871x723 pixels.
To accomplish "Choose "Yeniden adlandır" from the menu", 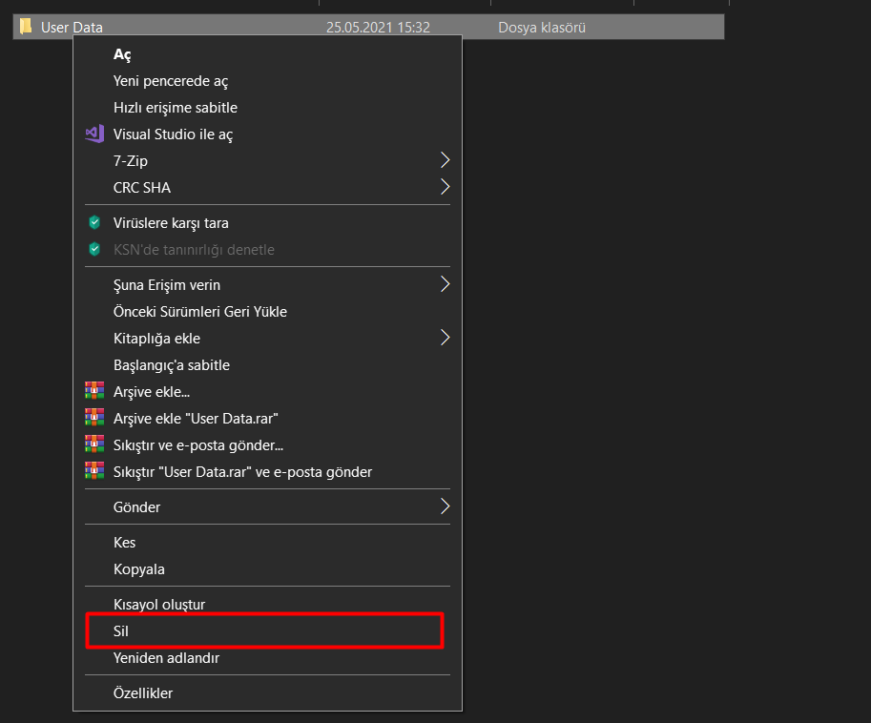I will tap(167, 658).
